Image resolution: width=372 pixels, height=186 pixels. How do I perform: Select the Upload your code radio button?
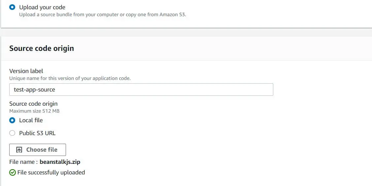tap(13, 7)
